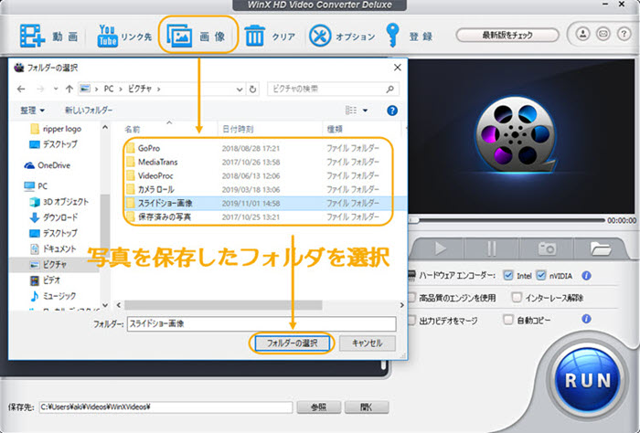
Task: Click the 自動コピー info icon
Action: (587, 319)
